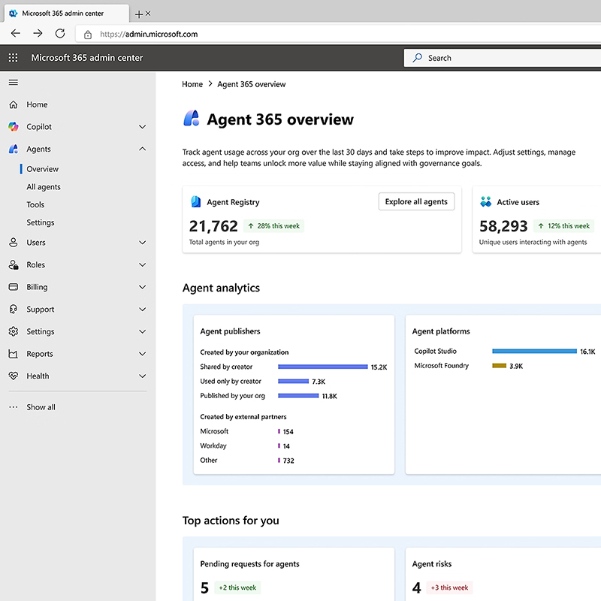
Task: Click the Users person icon
Action: point(14,242)
